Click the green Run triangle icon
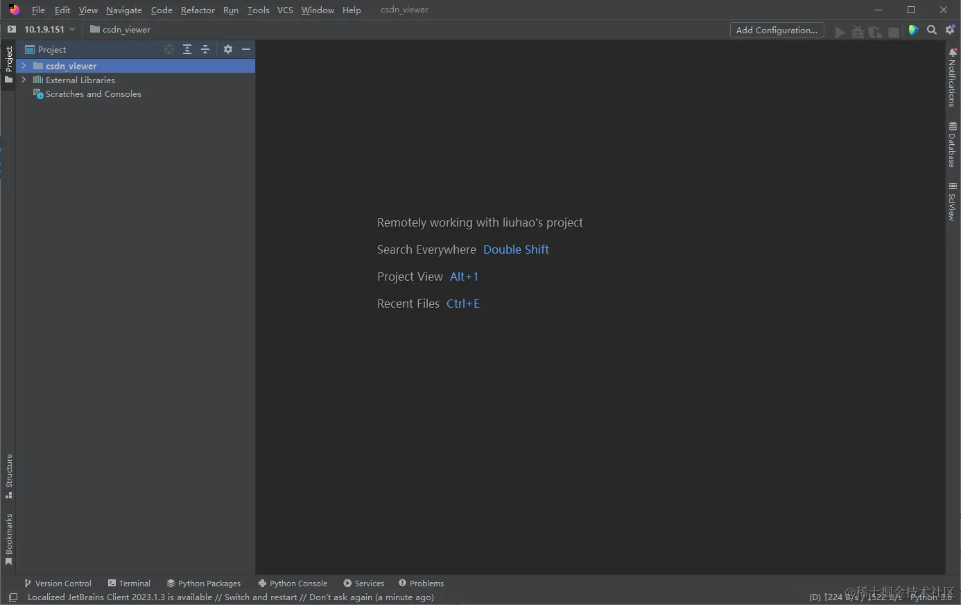The width and height of the screenshot is (961, 605). (840, 32)
